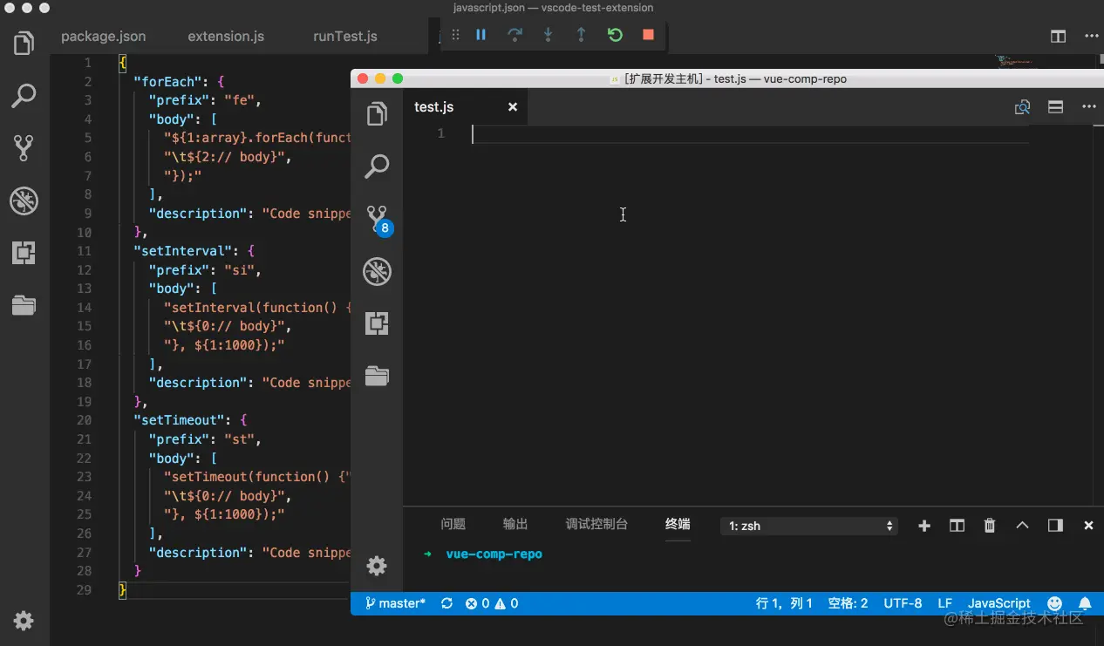Click debug Step Out
1104x646 pixels.
coord(581,35)
